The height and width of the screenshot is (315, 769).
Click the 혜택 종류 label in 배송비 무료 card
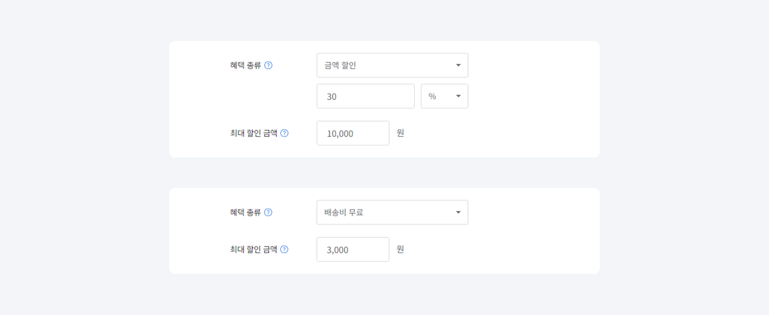pyautogui.click(x=246, y=212)
